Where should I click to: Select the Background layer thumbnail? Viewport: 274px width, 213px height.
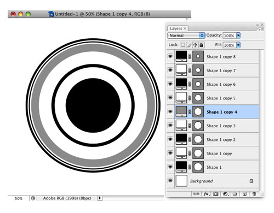181,181
